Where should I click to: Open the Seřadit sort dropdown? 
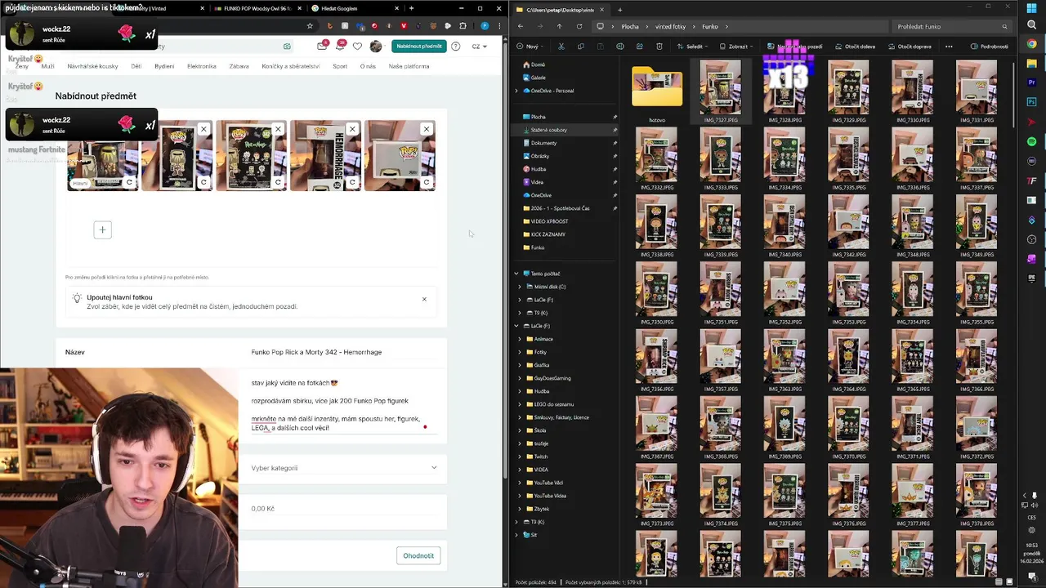(x=694, y=47)
